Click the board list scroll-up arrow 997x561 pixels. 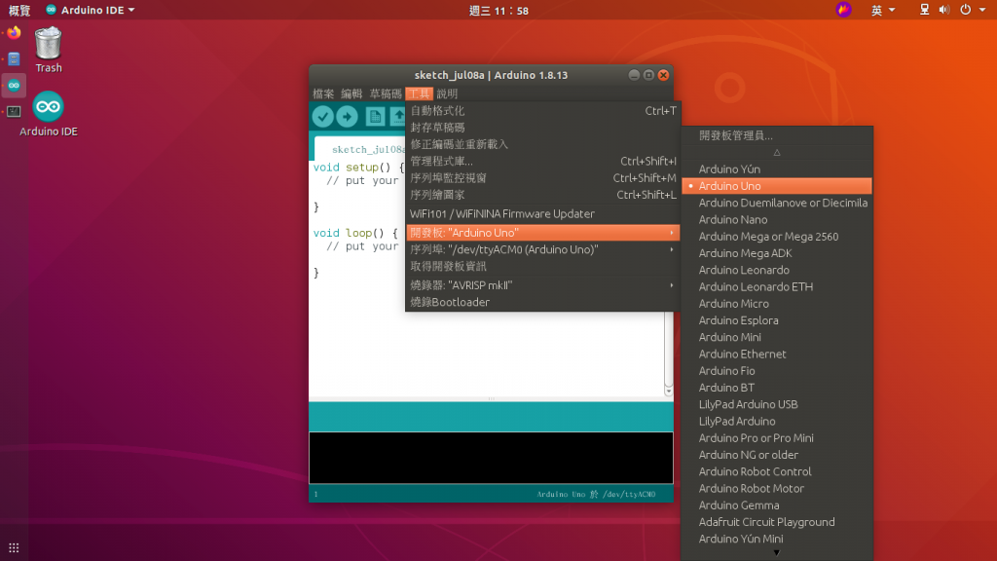pos(776,153)
